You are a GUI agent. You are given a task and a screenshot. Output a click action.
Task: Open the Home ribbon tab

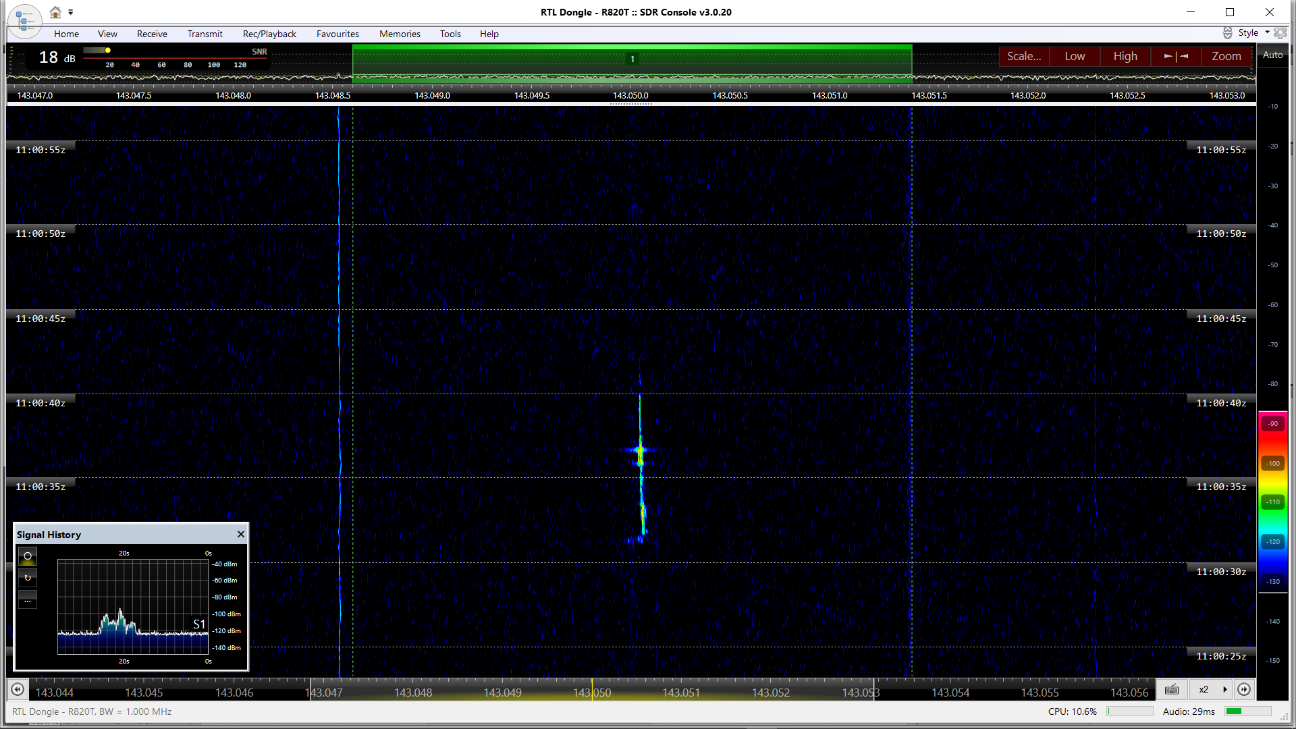click(66, 34)
